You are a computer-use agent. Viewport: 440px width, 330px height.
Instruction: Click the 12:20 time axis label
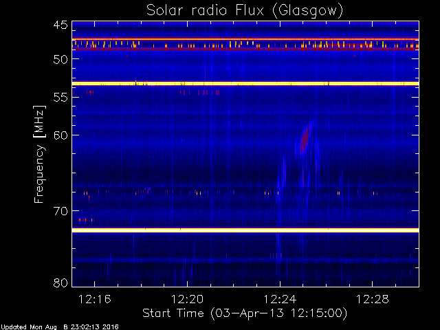point(187,300)
